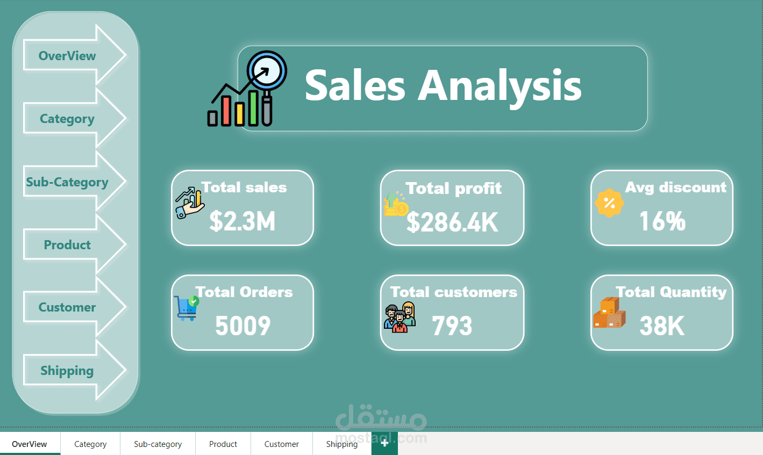Switch to the Category page tab
This screenshot has width=763, height=455.
click(90, 444)
